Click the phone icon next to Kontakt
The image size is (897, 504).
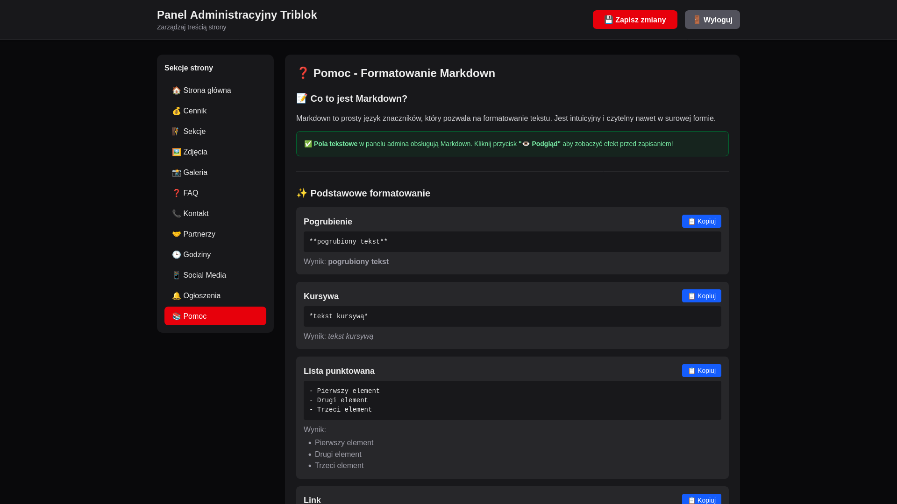click(176, 214)
